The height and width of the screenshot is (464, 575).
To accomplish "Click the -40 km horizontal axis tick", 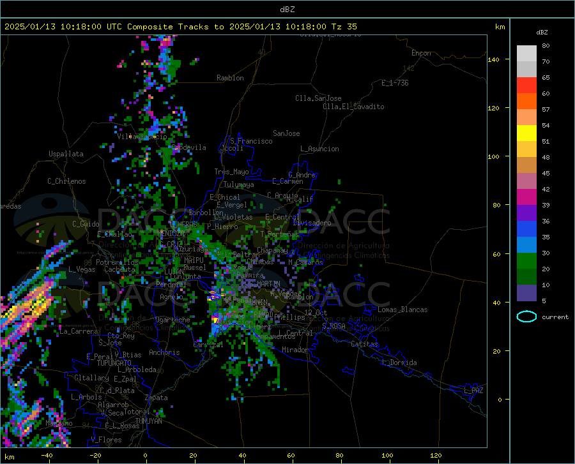I will click(47, 455).
